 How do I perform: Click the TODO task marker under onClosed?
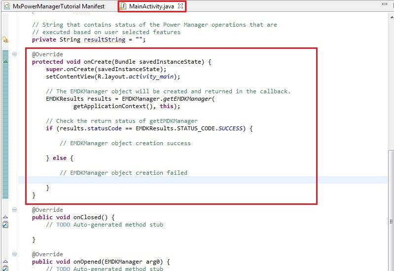click(5, 225)
